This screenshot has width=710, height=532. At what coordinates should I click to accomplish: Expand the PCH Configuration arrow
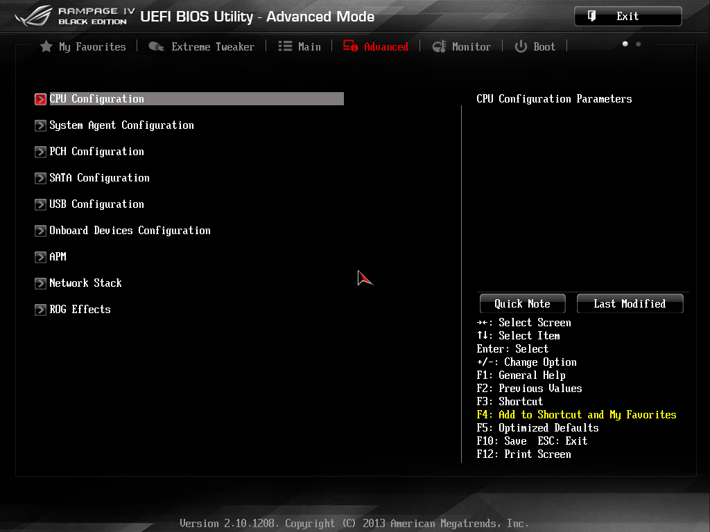[41, 152]
